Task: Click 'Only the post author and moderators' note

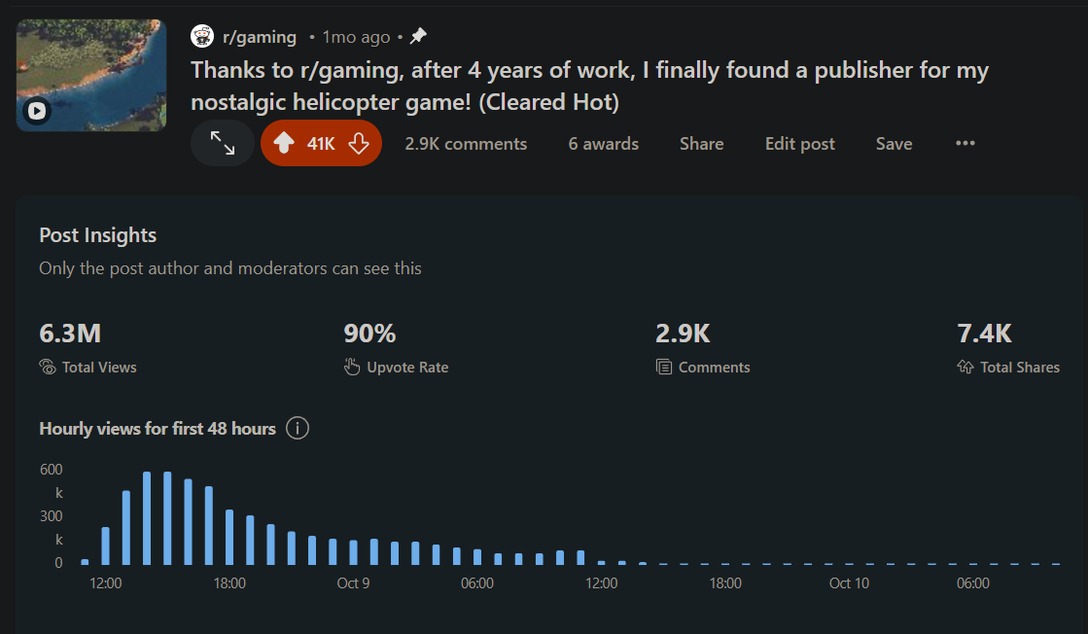Action: tap(230, 268)
